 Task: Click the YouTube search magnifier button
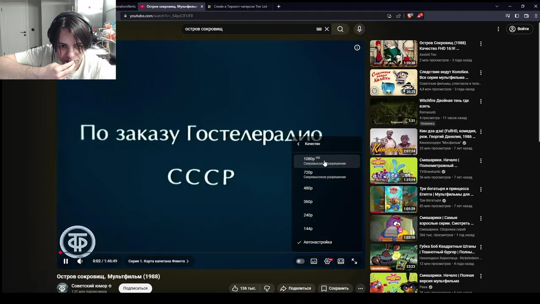click(x=340, y=29)
